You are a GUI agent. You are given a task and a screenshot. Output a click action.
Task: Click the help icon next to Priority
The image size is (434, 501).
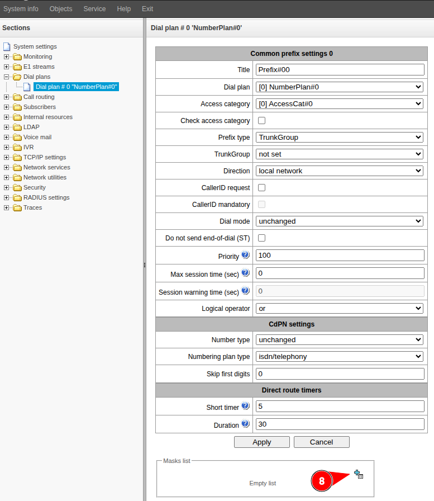point(245,256)
